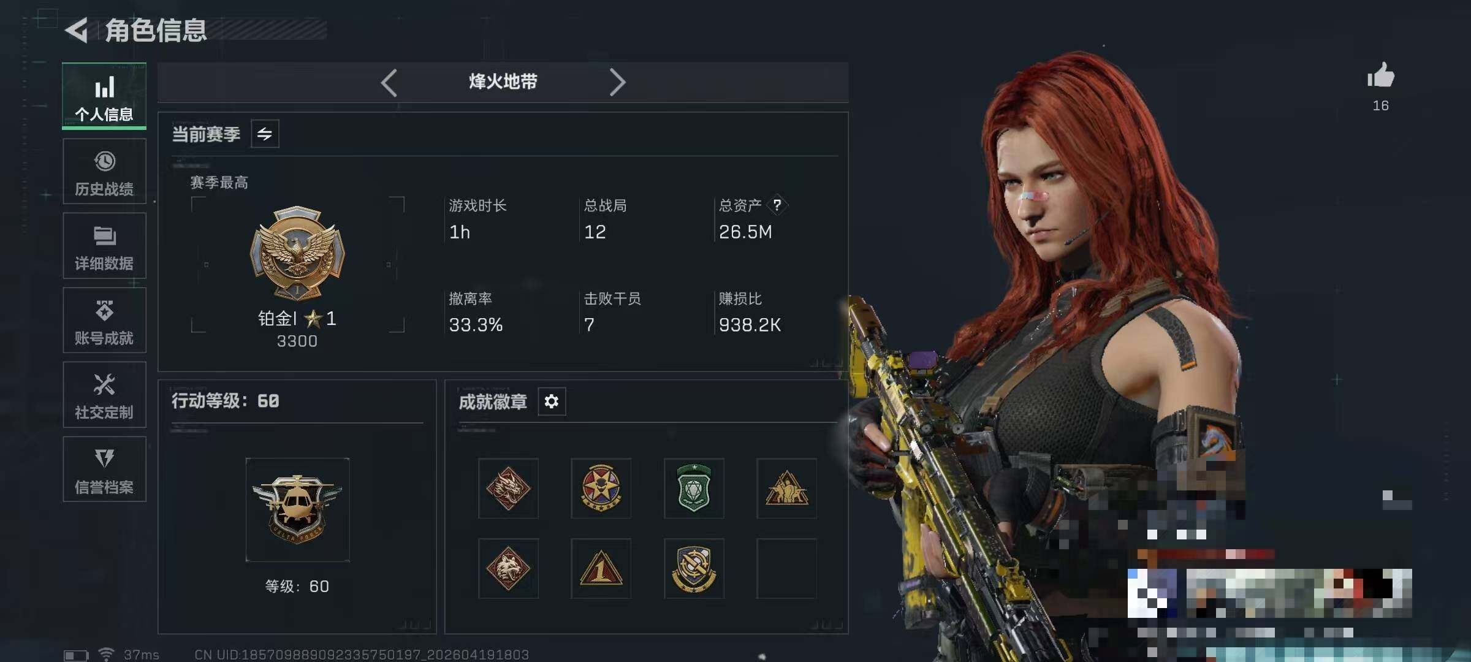Open the 个人信息 tab
1471x662 pixels.
point(104,96)
